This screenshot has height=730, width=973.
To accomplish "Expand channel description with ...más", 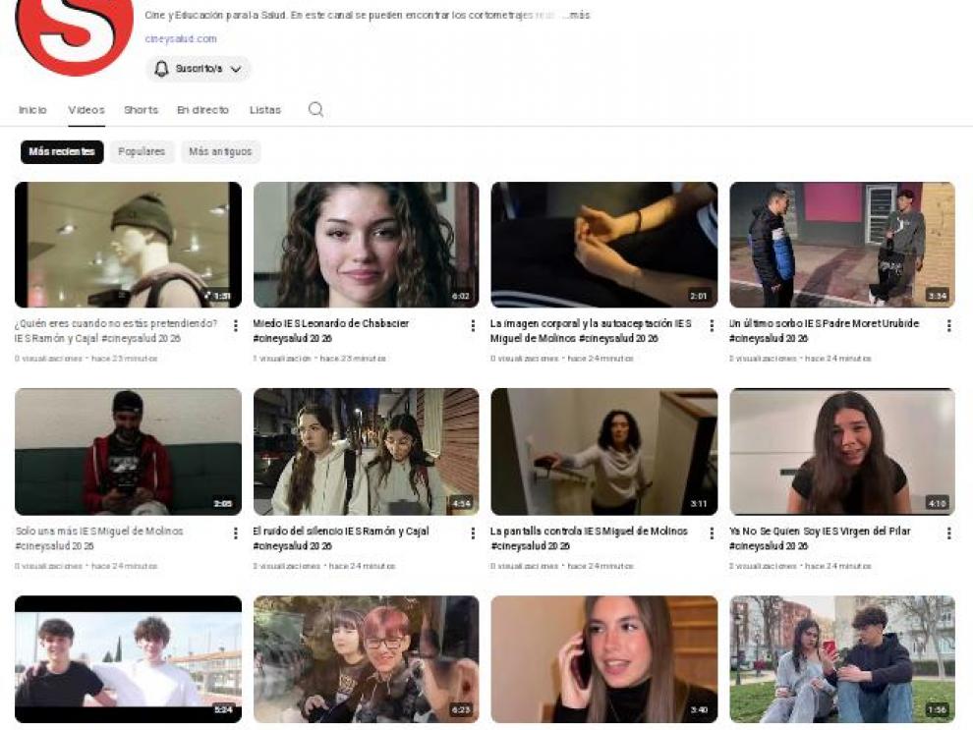I will [577, 16].
